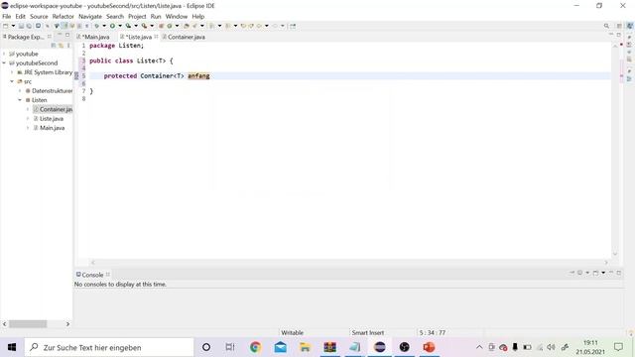Image resolution: width=635 pixels, height=357 pixels.
Task: Select the Java perspective icon
Action: [630, 26]
